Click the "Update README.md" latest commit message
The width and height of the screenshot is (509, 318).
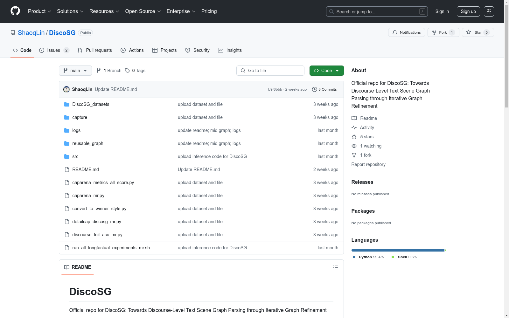pyautogui.click(x=116, y=89)
